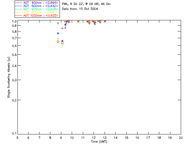
Task: Click the 'Single Scattering Albedo' y-axis label
Action: coord(9,77)
